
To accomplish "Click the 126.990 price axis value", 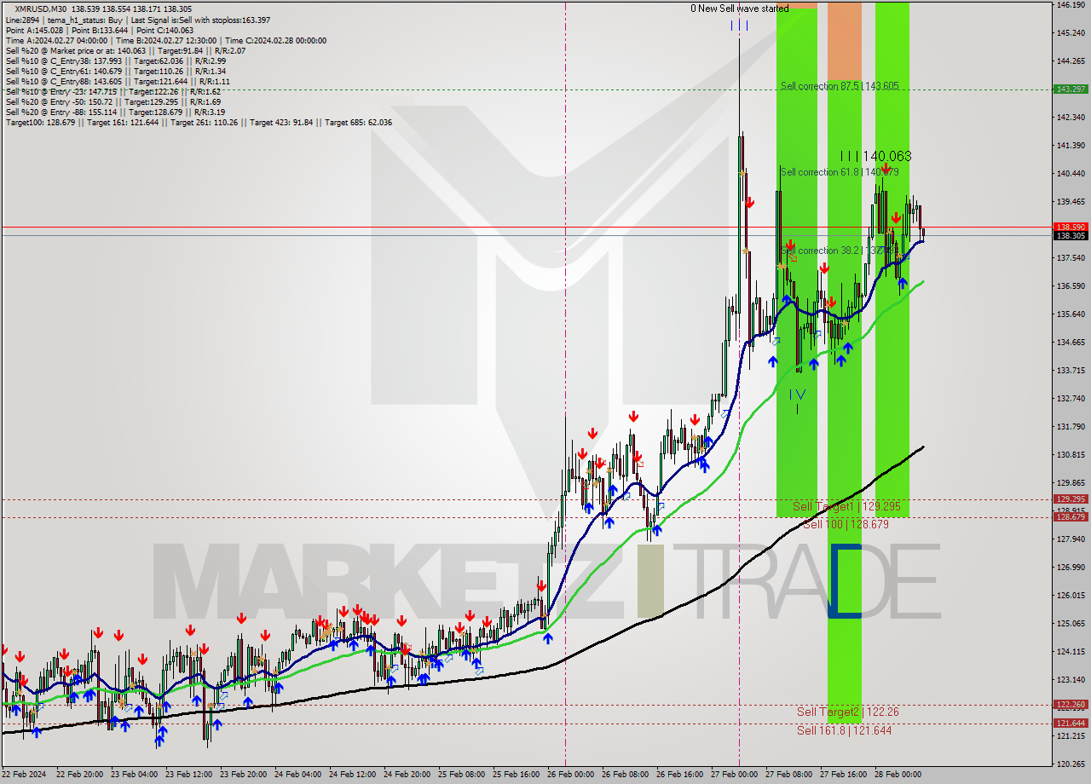I will pyautogui.click(x=1071, y=568).
